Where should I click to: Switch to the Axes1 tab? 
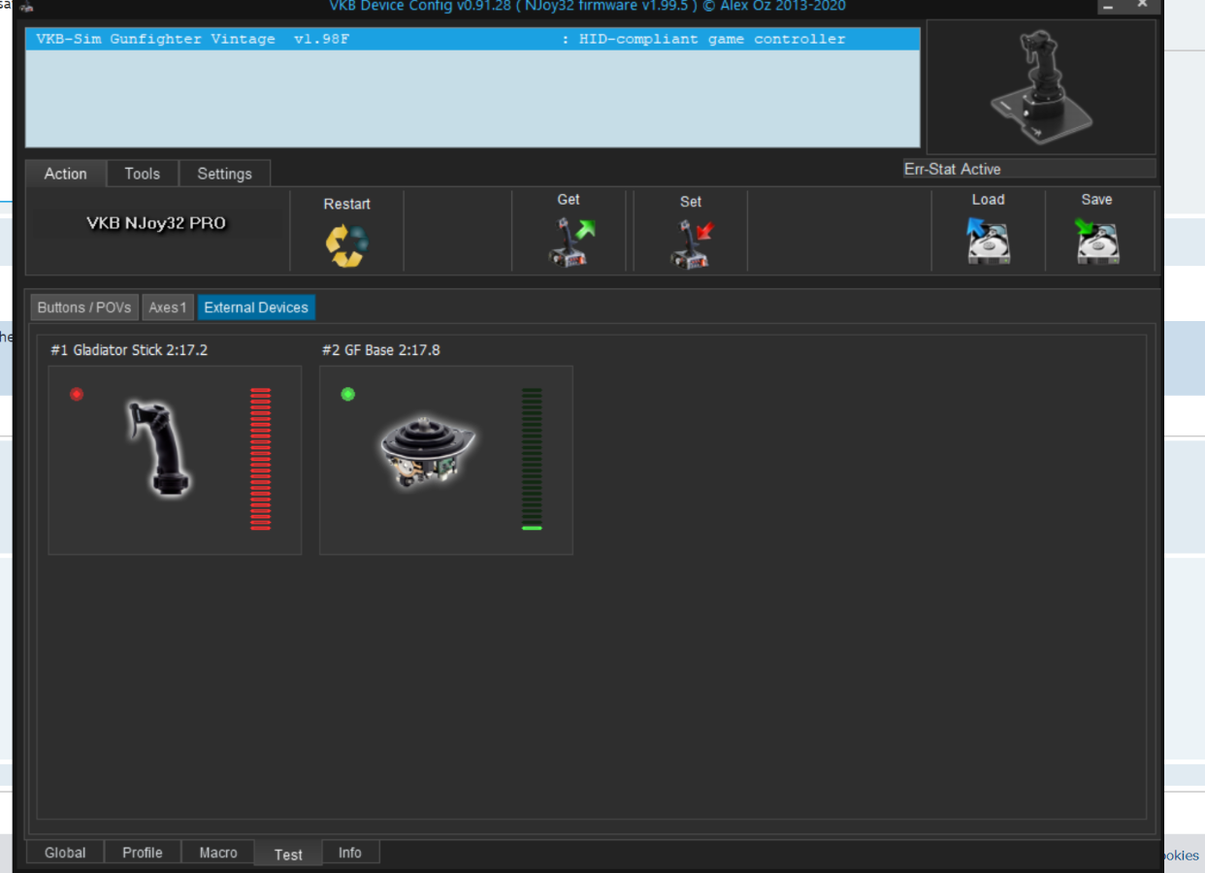point(167,307)
